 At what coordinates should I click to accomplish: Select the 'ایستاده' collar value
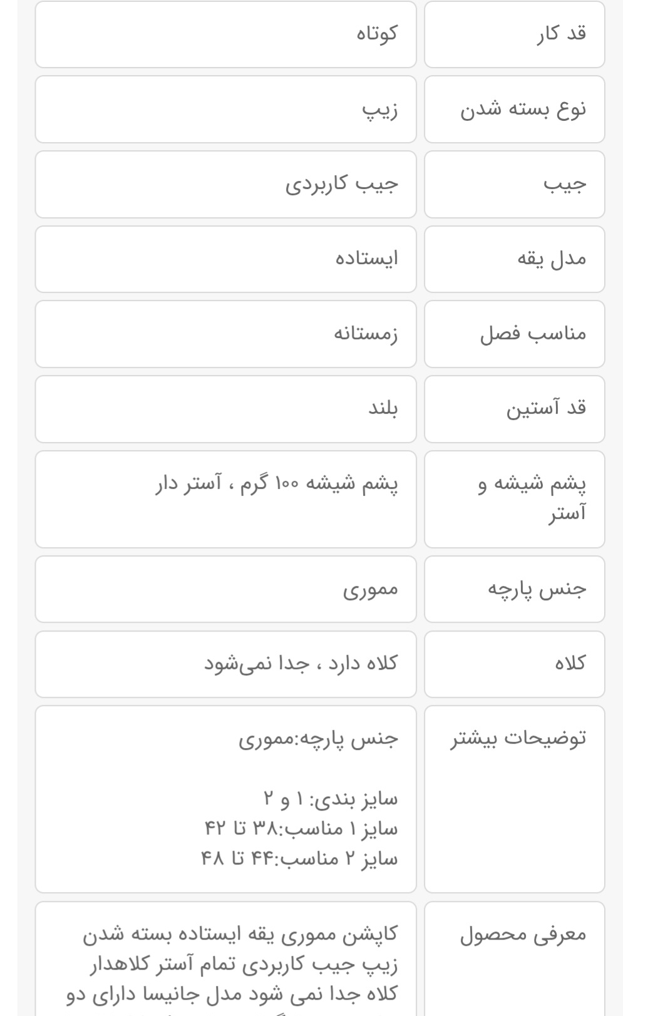[367, 259]
